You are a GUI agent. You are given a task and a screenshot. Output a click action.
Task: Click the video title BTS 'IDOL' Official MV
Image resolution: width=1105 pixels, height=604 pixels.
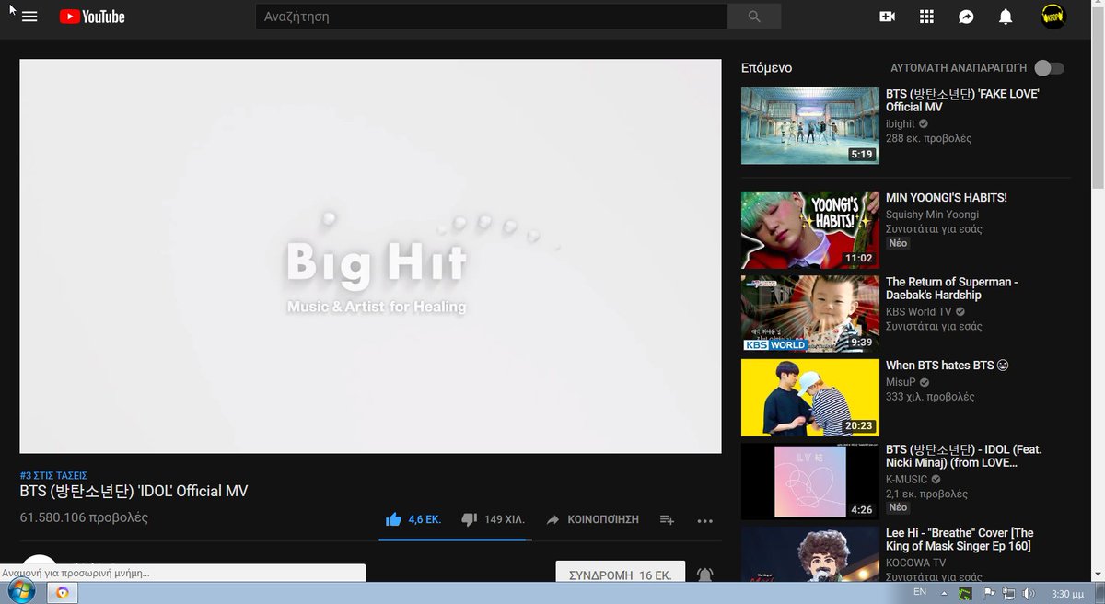click(134, 492)
